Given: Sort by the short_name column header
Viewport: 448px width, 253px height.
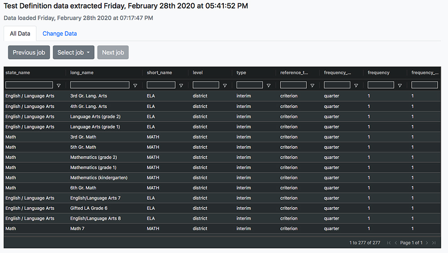Looking at the screenshot, I should [x=159, y=72].
